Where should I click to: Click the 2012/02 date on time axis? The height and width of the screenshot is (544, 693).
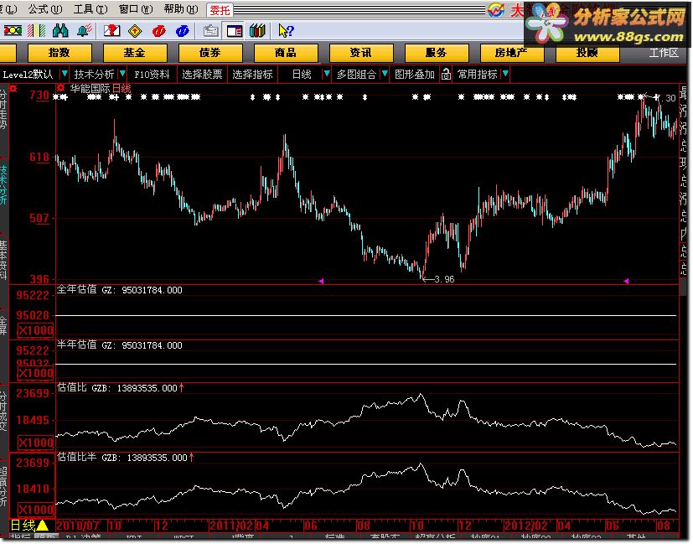point(526,526)
